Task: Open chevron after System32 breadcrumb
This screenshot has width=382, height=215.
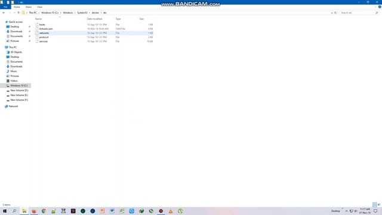Action: coord(90,13)
